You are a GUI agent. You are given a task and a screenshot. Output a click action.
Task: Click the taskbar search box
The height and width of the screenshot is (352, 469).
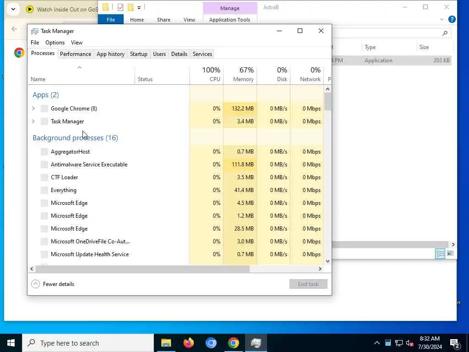[x=88, y=343]
